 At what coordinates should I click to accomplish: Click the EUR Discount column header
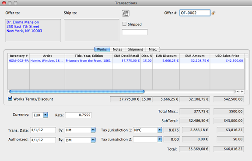(x=166, y=56)
